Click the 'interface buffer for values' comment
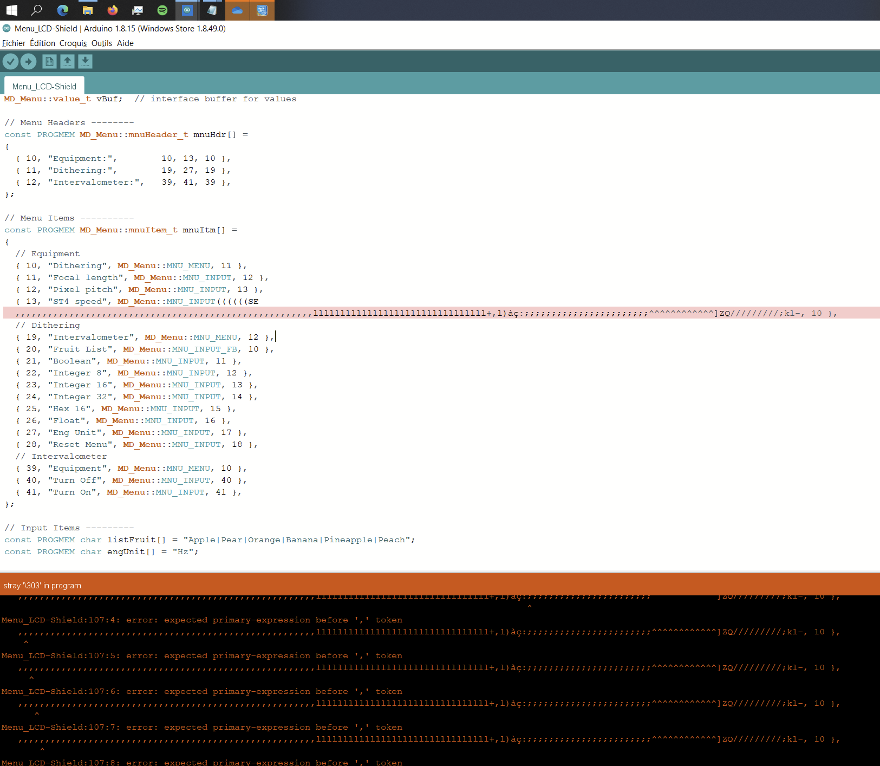880x766 pixels. (x=216, y=99)
